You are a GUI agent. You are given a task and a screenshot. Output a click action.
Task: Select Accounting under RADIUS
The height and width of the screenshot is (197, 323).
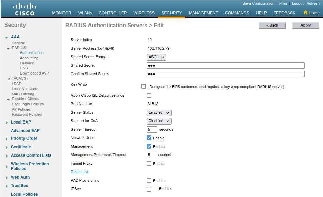pyautogui.click(x=29, y=58)
